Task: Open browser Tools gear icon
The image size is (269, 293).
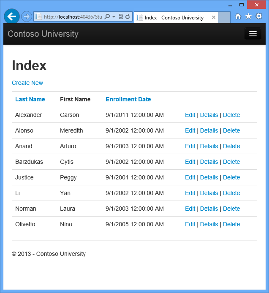Action: coord(259,16)
